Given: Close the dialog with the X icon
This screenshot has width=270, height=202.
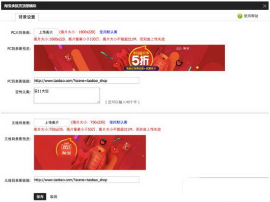Looking at the screenshot, I should 265,6.
